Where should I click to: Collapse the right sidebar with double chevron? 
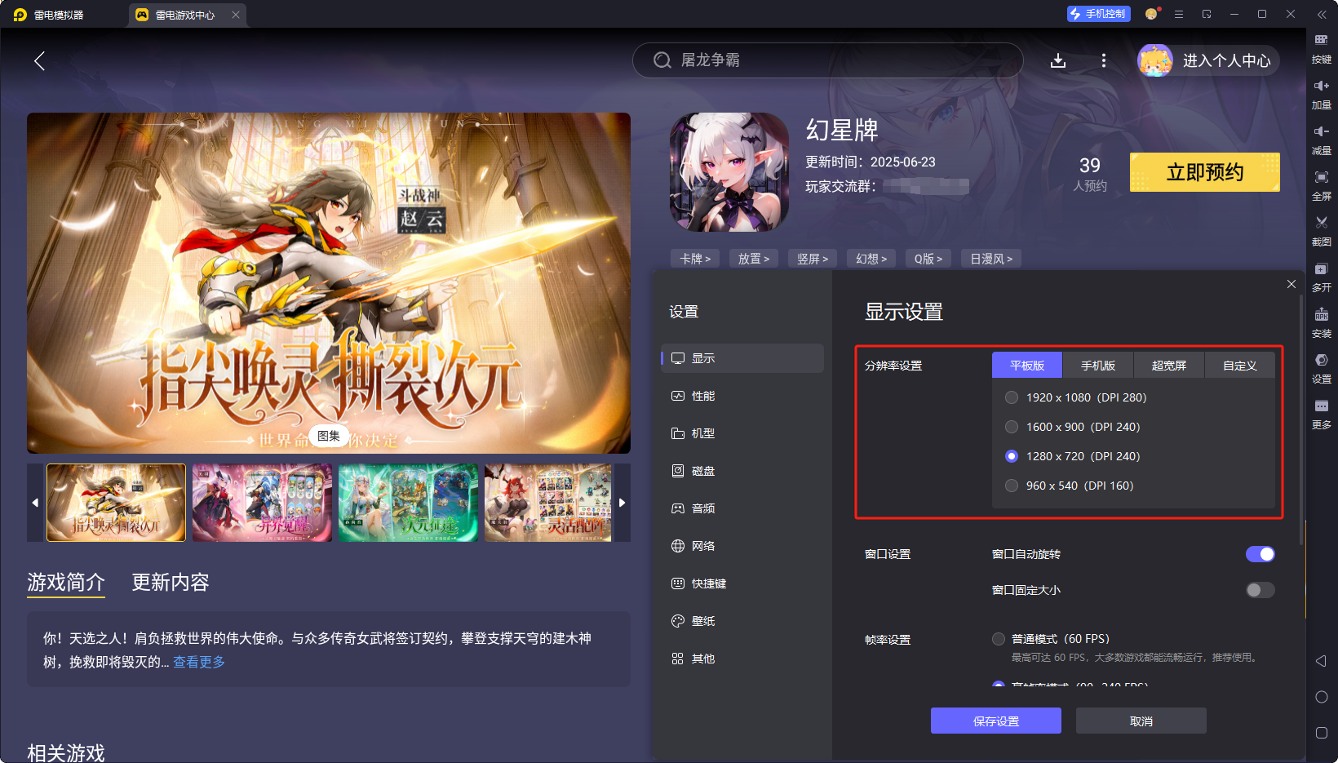coord(1322,14)
